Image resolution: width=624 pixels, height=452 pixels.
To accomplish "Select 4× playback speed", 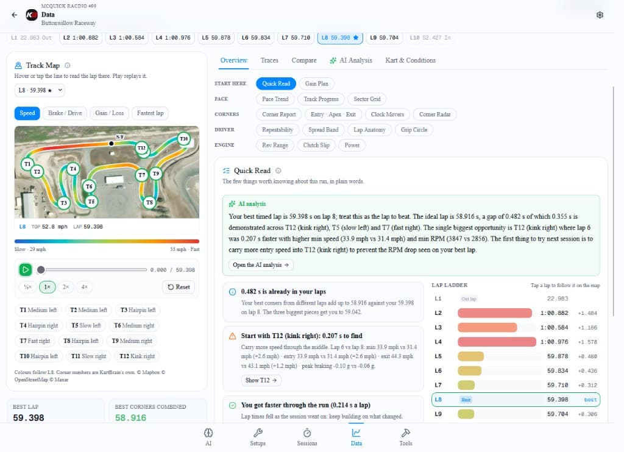I will 84,287.
